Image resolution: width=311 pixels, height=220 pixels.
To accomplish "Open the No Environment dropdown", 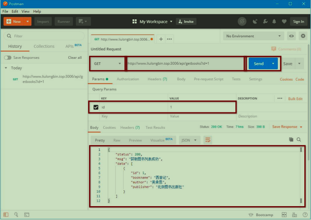I will (x=254, y=36).
